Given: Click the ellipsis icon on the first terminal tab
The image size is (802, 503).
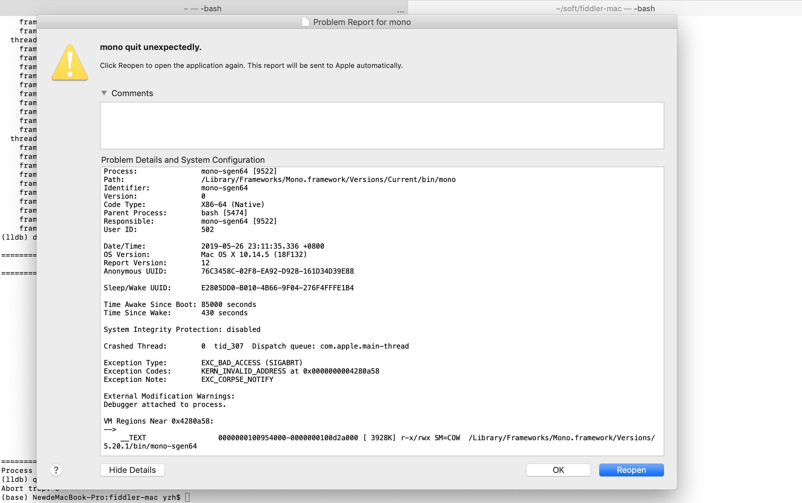Looking at the screenshot, I should 401,11.
